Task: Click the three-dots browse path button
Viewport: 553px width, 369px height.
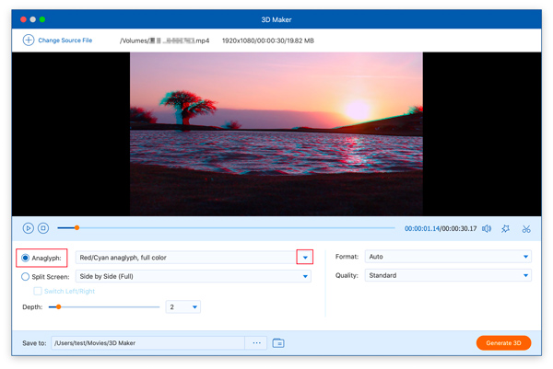Action: click(257, 343)
